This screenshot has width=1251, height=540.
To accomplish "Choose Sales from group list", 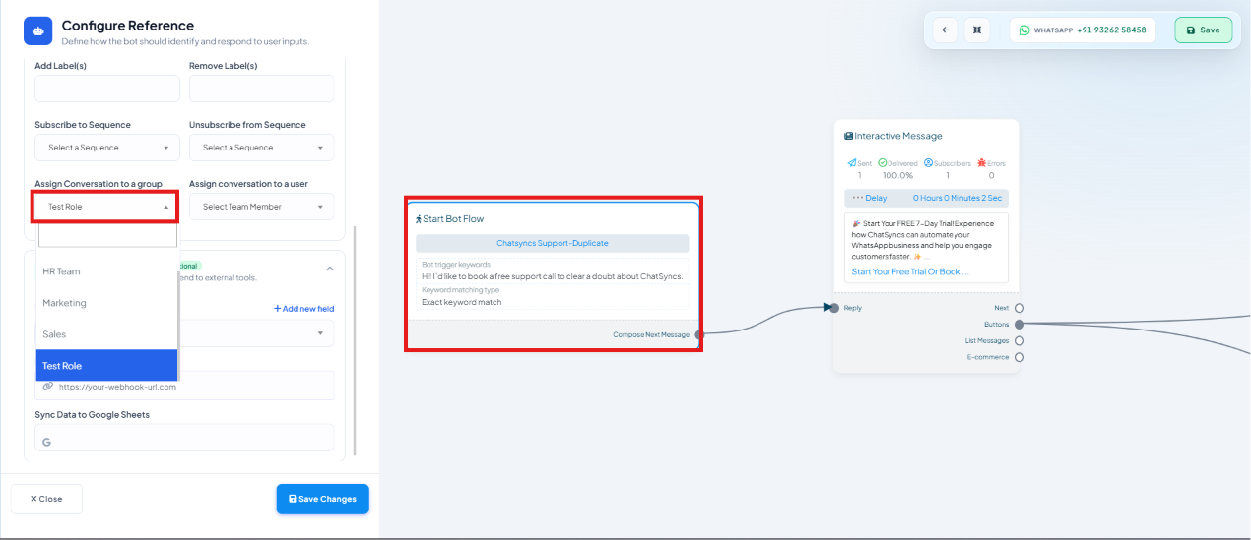I will [106, 334].
